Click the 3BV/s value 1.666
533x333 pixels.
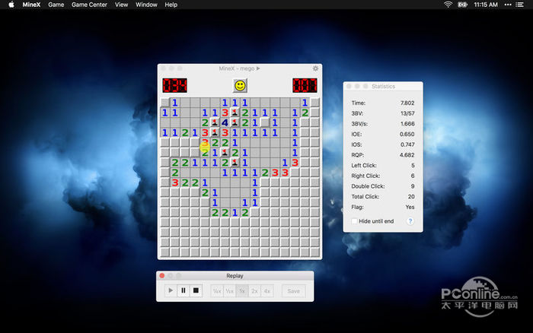407,124
